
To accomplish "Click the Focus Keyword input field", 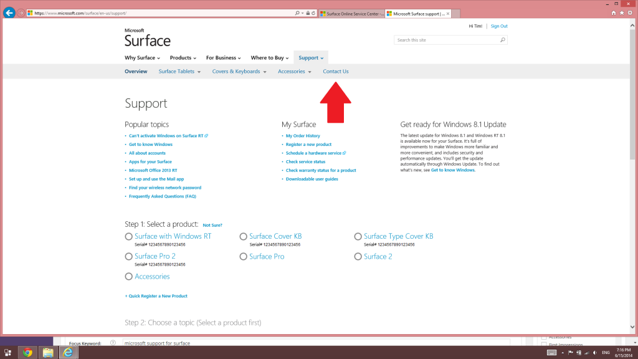I will pos(316,343).
